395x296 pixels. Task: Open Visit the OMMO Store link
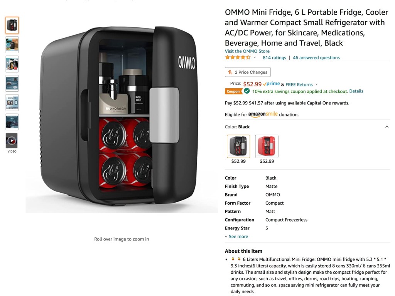(x=247, y=51)
